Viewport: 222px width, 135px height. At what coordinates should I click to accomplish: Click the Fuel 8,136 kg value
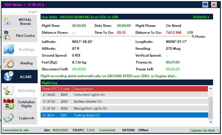click(x=79, y=62)
